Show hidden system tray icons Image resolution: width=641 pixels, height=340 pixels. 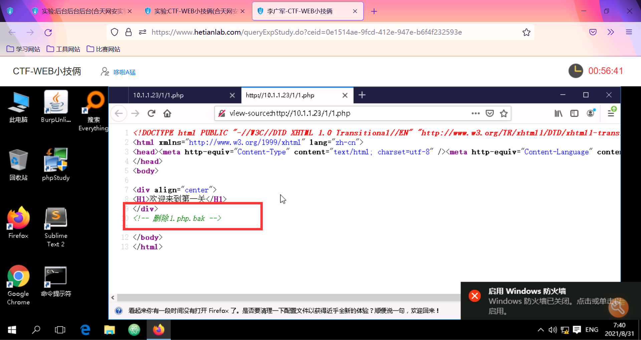pos(541,330)
